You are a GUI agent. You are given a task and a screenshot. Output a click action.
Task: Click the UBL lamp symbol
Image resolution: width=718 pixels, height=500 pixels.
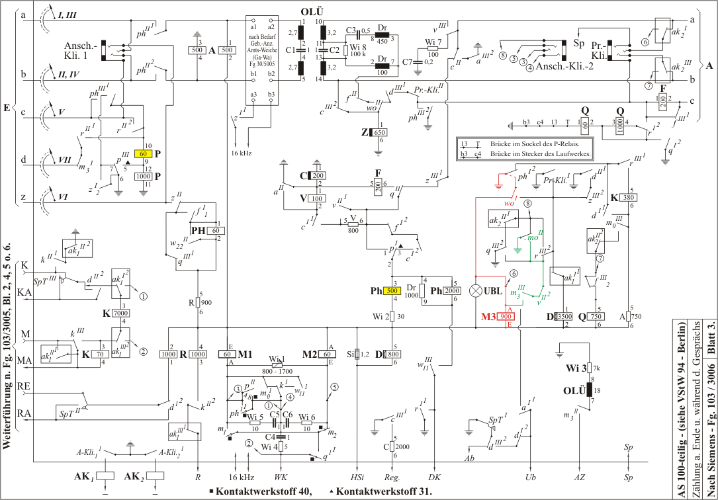476,291
